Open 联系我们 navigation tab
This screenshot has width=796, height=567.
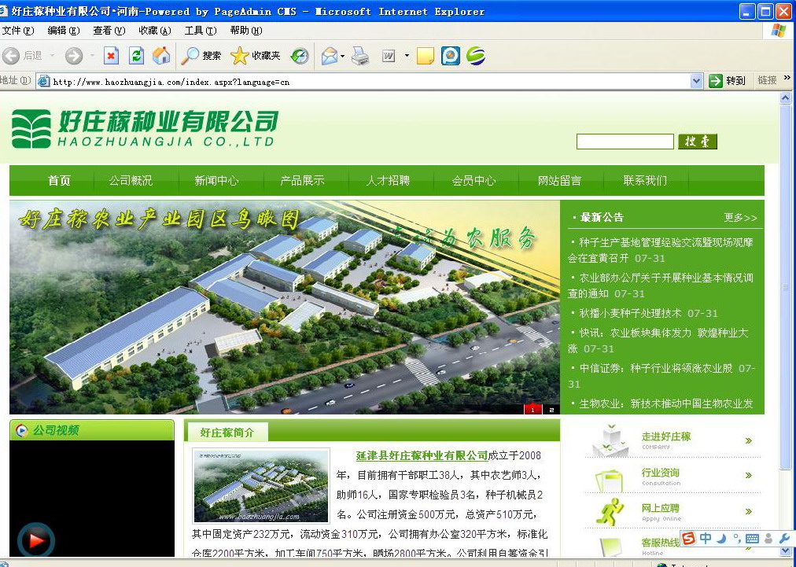(x=645, y=180)
